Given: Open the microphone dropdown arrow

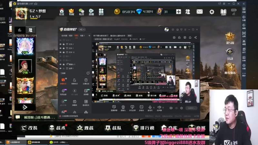Looking at the screenshot, I should point(154,108).
